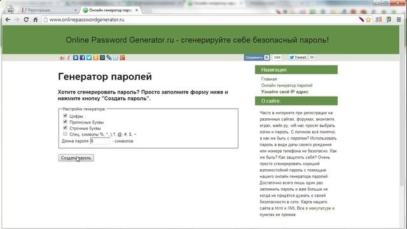Viewport: 407px width, 229px height.
Task: Open the Узнайте свой IP адрес link
Action: pyautogui.click(x=285, y=92)
